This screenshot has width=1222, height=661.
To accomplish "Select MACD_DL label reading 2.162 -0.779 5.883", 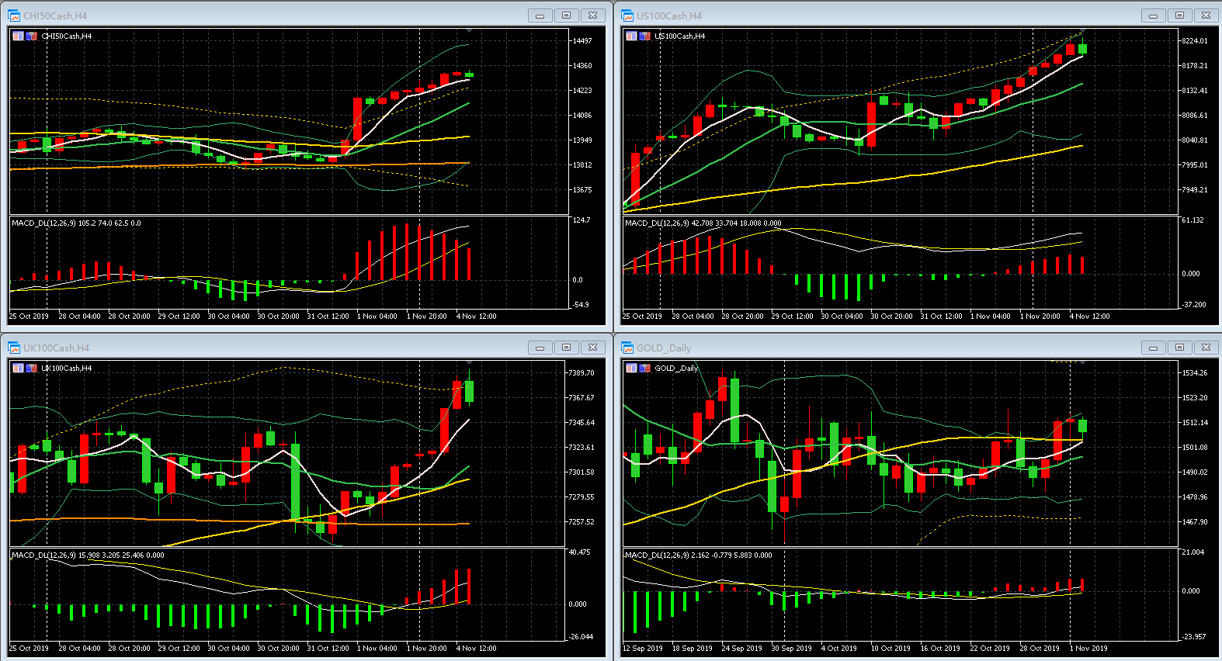I will click(699, 555).
